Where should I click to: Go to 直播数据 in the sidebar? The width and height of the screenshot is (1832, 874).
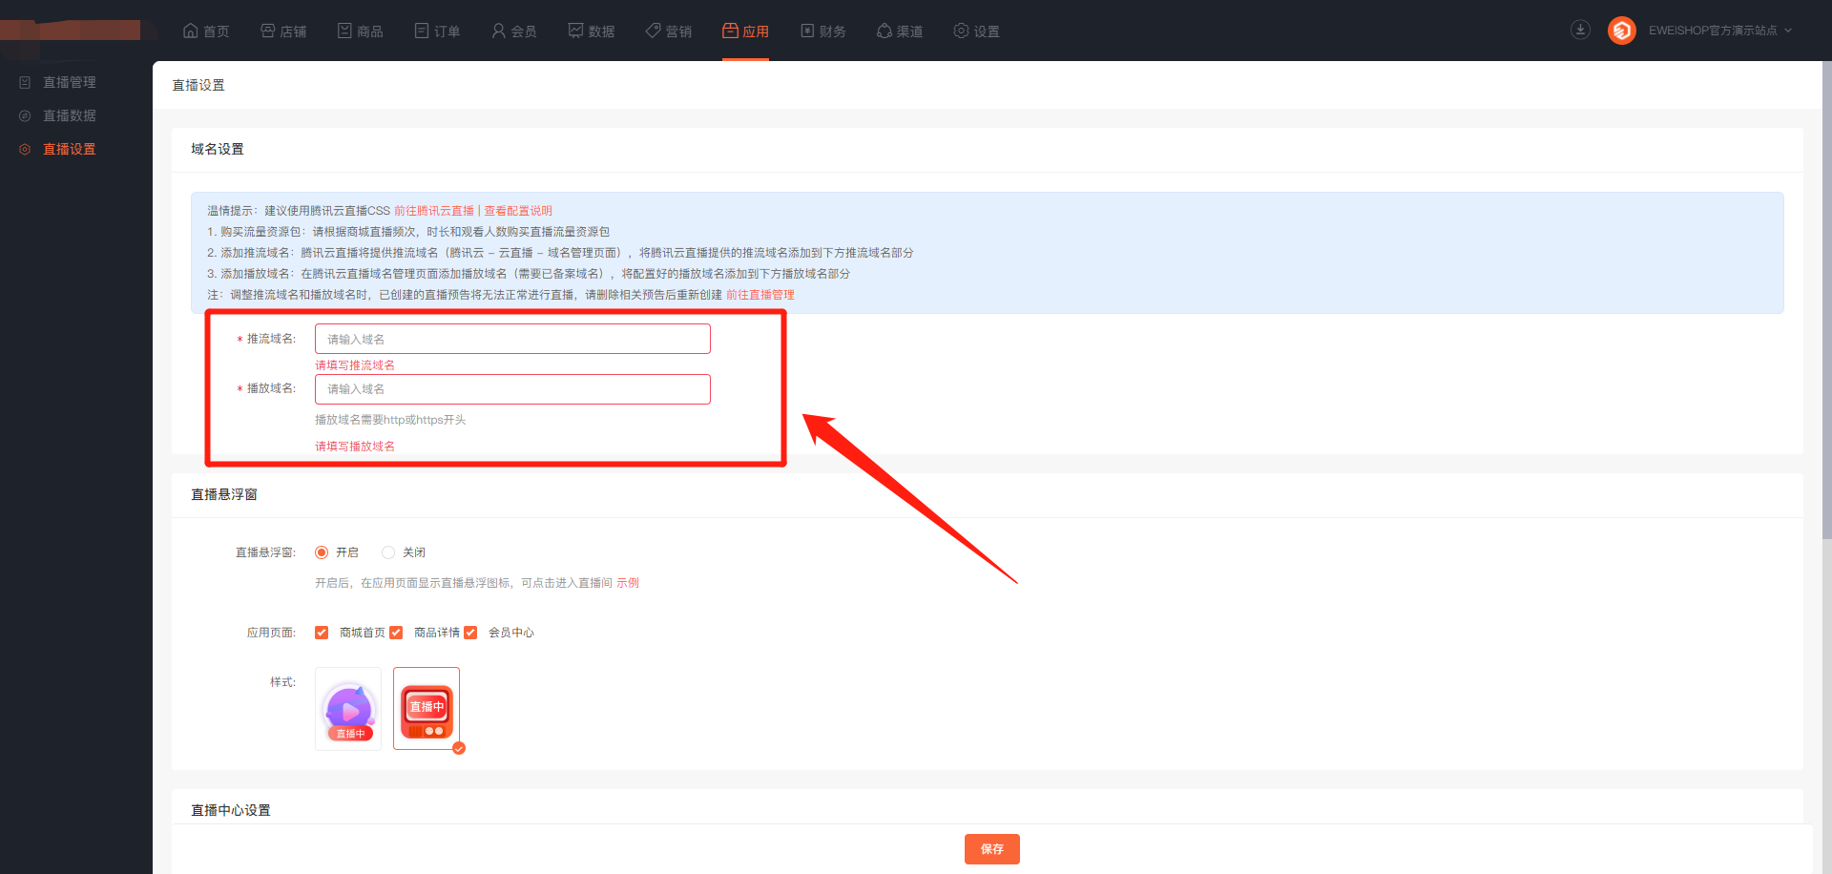(x=70, y=116)
